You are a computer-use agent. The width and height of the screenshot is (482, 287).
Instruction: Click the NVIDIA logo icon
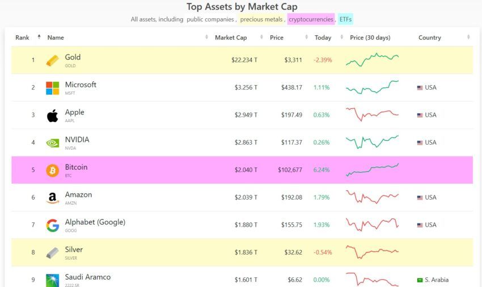click(x=52, y=143)
